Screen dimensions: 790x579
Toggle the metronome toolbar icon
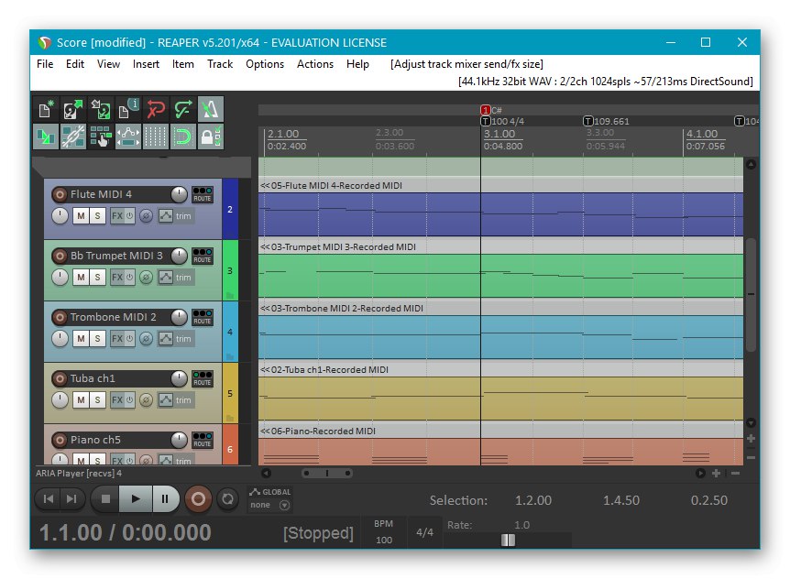(211, 109)
